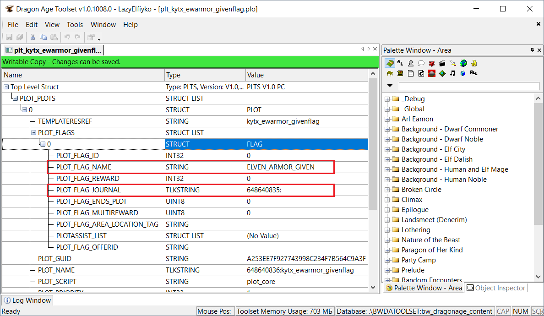The width and height of the screenshot is (544, 316).
Task: Open the Window menu
Action: coord(103,25)
